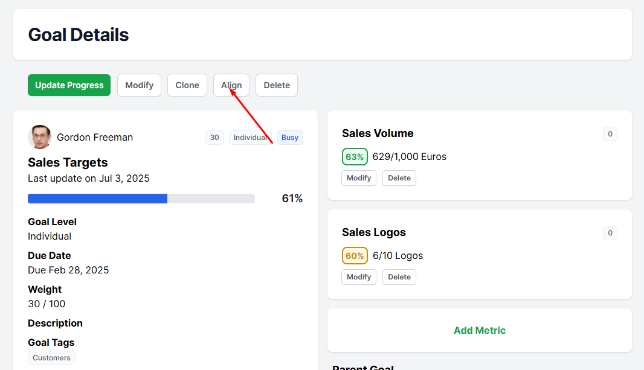This screenshot has width=644, height=370.
Task: Click the Customers goal tag
Action: [x=52, y=358]
